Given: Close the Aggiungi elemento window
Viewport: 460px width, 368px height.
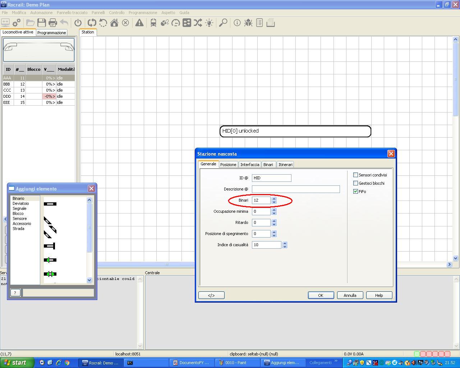Looking at the screenshot, I should click(x=91, y=188).
